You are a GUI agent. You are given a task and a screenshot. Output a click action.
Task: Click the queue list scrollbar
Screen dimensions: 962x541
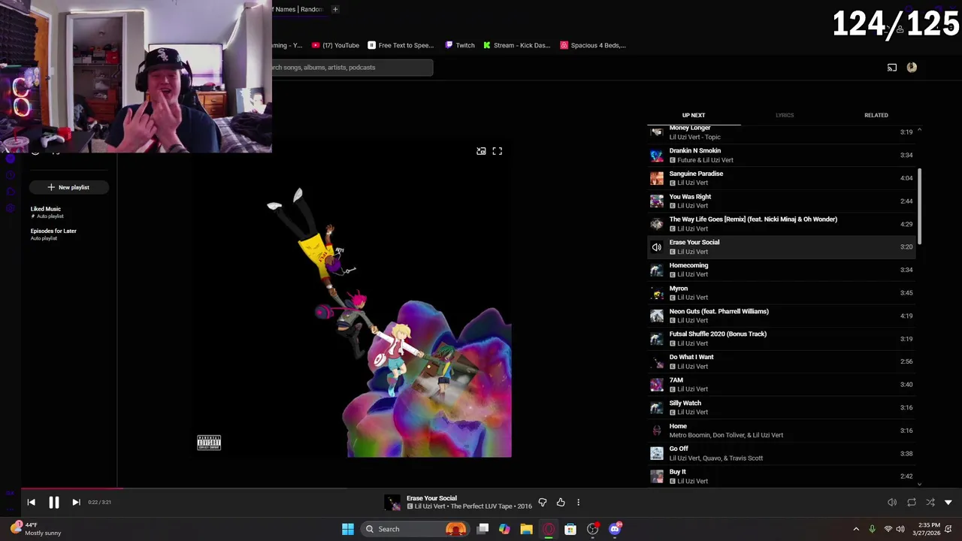pos(919,205)
